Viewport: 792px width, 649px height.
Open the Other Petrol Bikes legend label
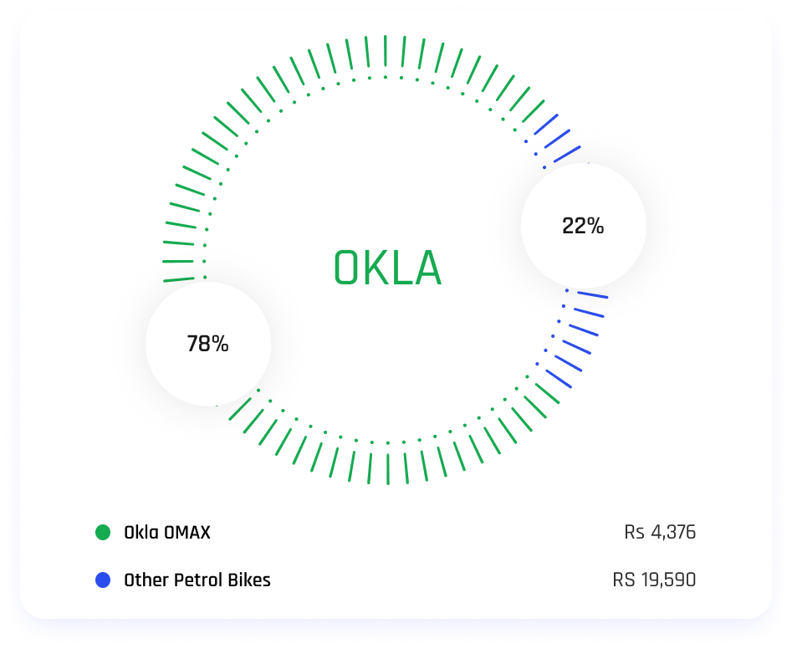197,580
